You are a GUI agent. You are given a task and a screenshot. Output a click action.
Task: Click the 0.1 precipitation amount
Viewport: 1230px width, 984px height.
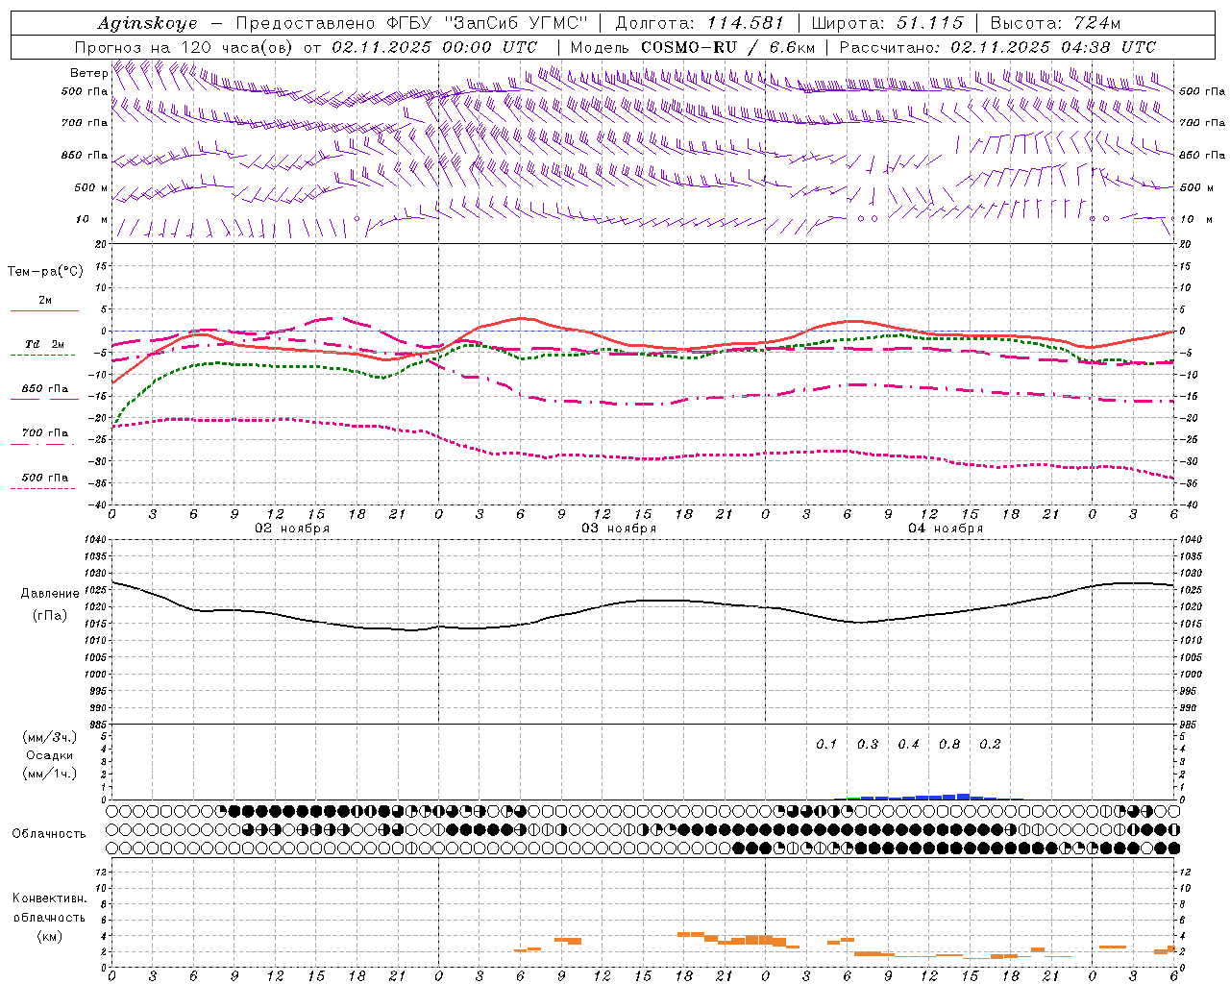[x=826, y=745]
